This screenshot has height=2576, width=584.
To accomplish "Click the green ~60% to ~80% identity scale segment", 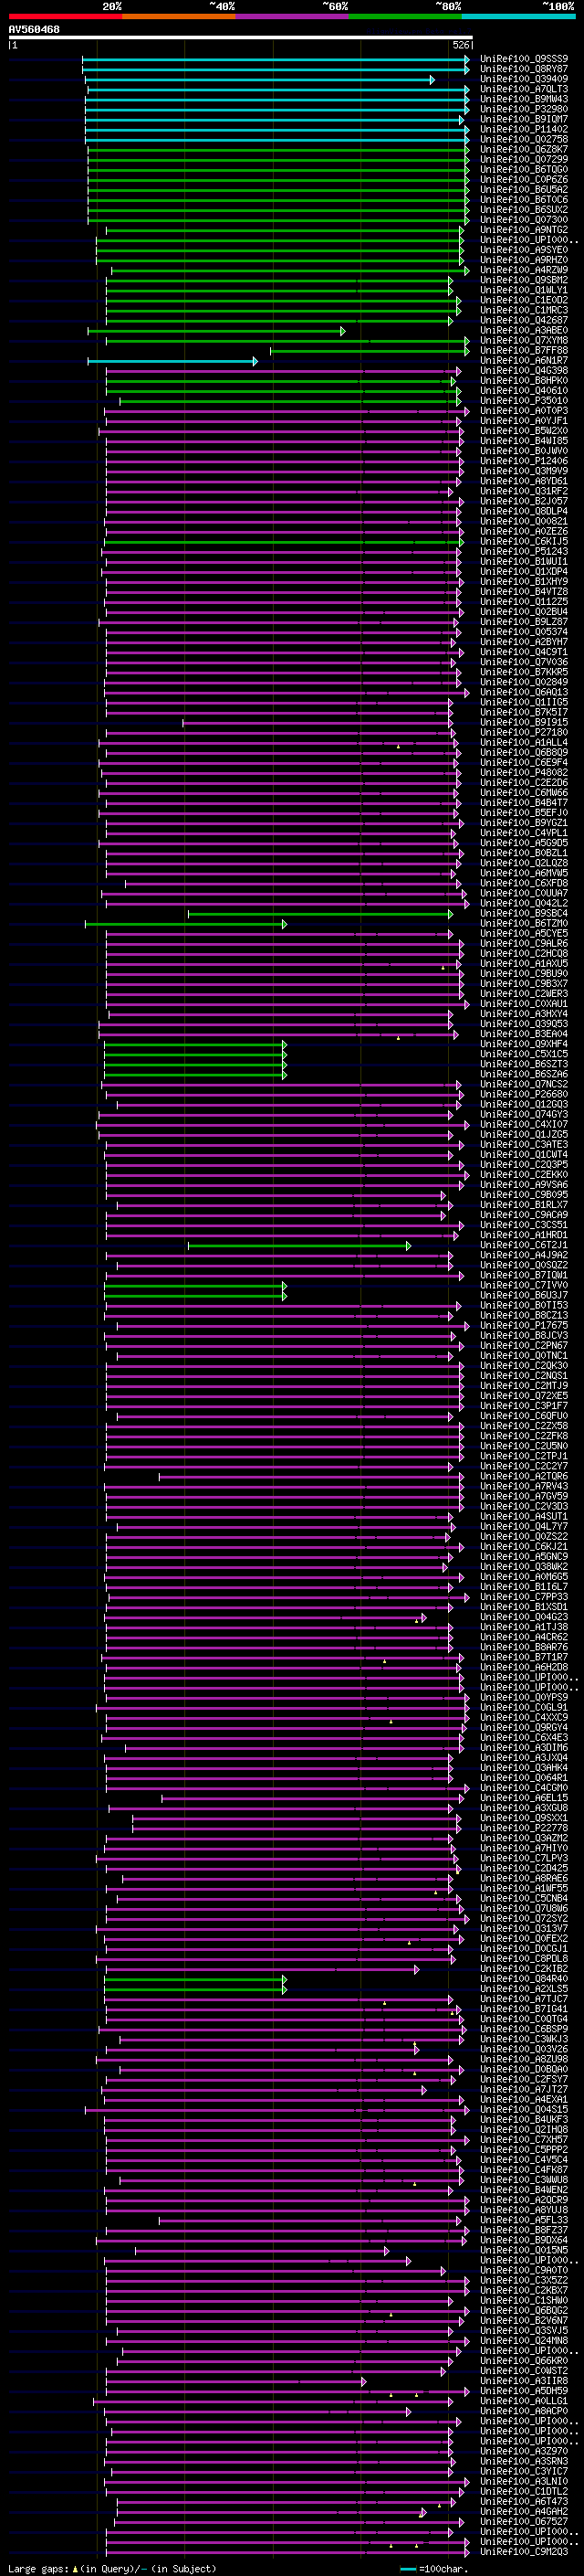I will click(405, 16).
